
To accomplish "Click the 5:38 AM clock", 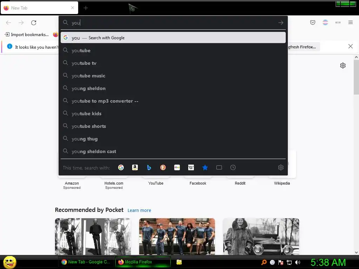I will coord(328,262).
